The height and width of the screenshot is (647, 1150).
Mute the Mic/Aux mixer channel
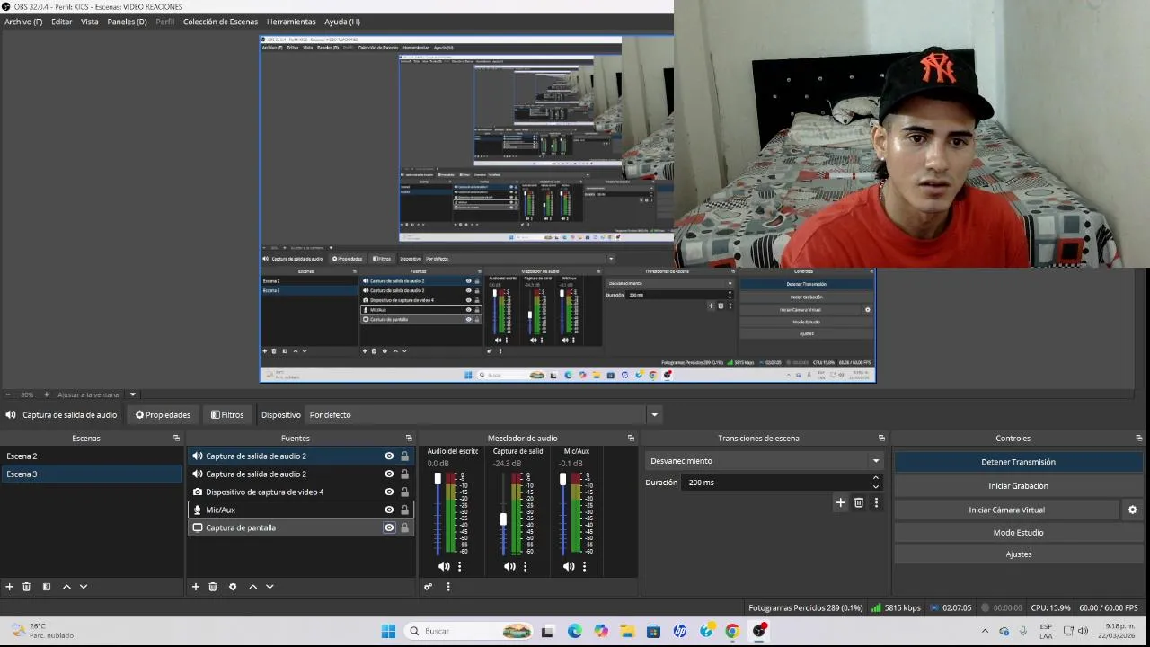pyautogui.click(x=569, y=566)
